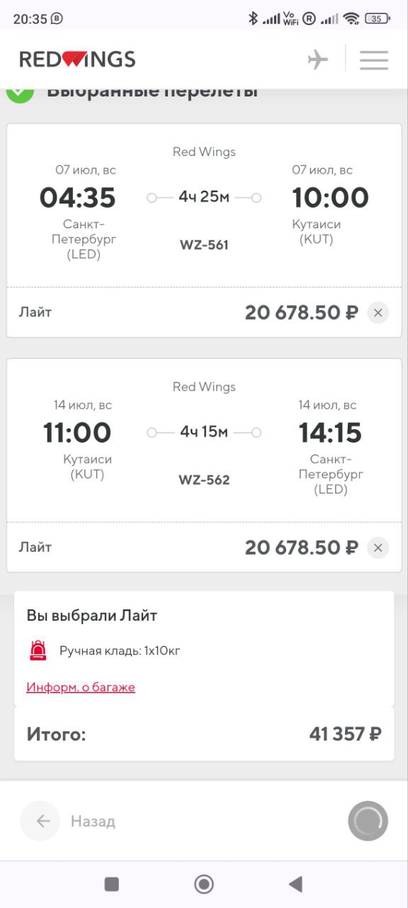The image size is (408, 908).
Task: Open the hamburger menu
Action: click(374, 60)
